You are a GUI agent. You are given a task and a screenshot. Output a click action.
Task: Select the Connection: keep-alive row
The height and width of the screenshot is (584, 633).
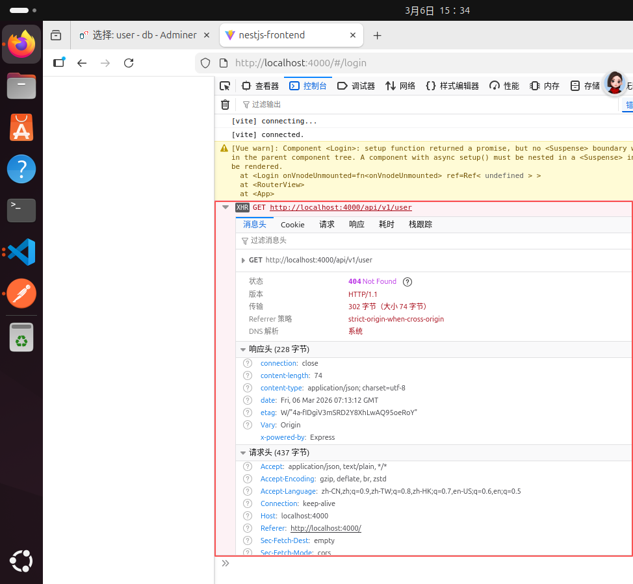434,503
